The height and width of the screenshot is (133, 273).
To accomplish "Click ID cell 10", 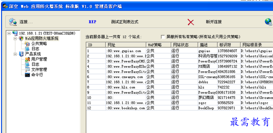I will point(89,98).
